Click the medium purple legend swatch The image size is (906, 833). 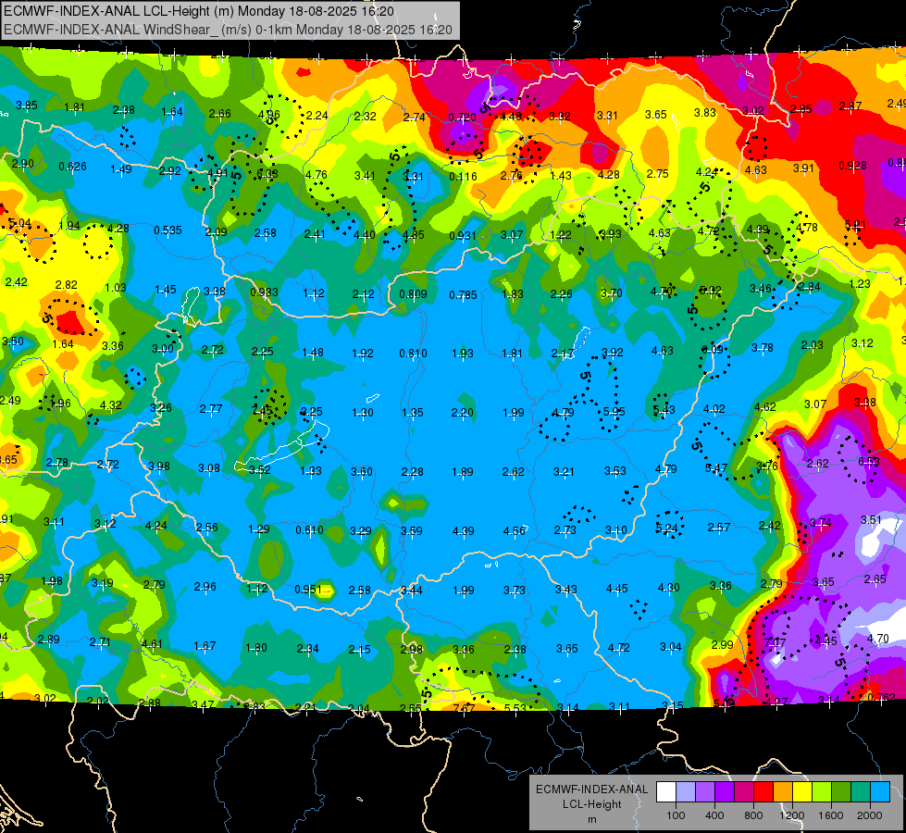tap(705, 791)
